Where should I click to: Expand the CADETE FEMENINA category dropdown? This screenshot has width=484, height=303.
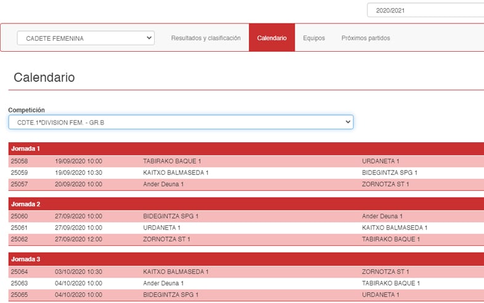pos(86,38)
